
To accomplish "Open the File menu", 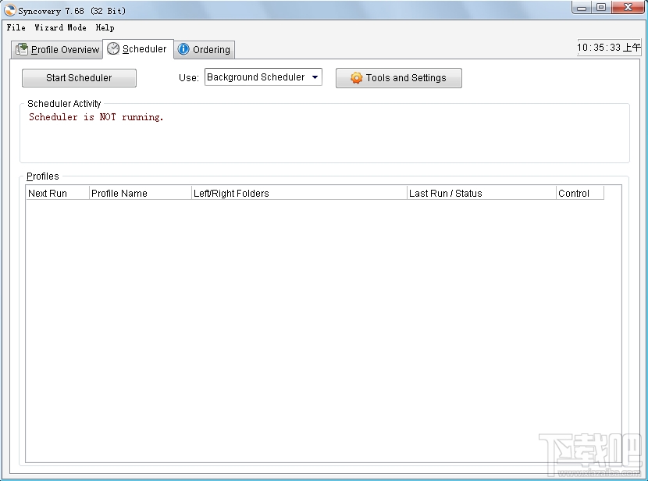I will (x=16, y=27).
